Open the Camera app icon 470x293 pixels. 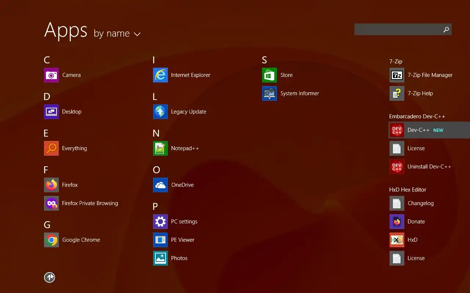[x=51, y=75]
